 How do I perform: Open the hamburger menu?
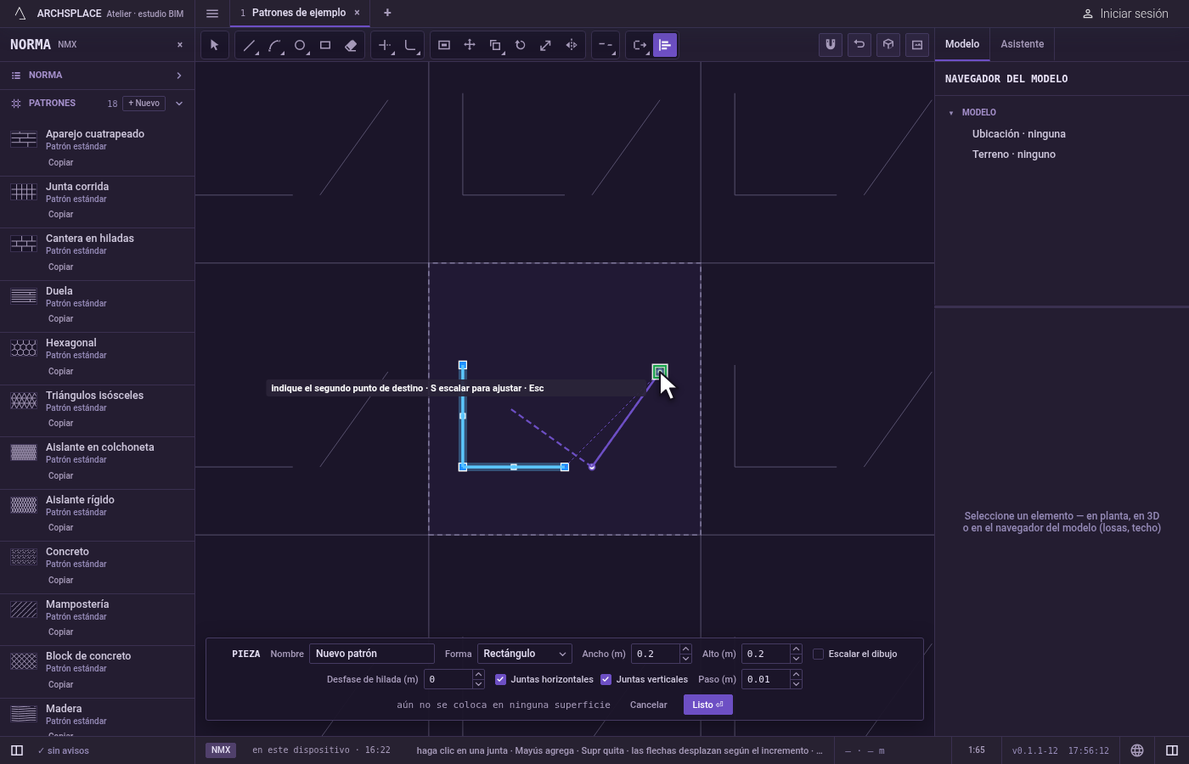click(212, 14)
